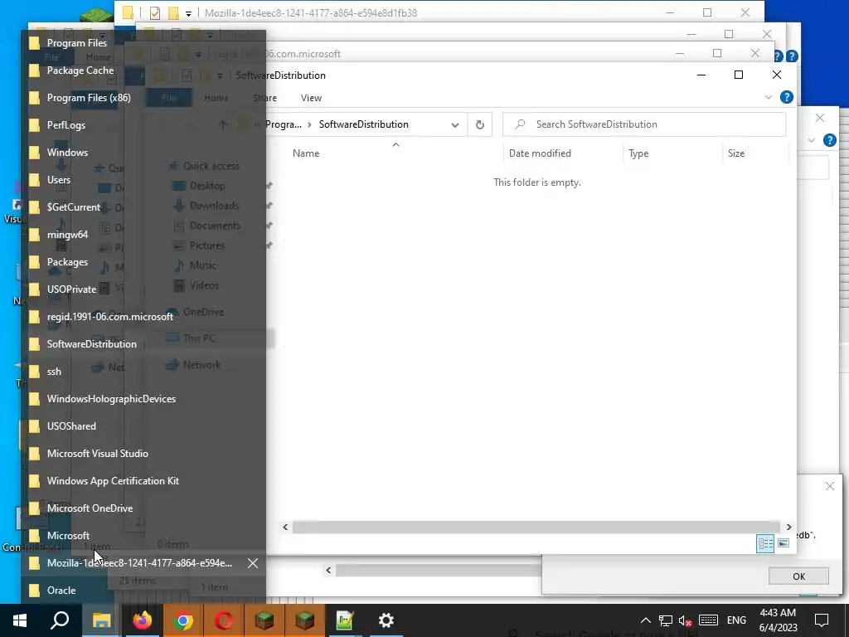This screenshot has height=637, width=849.
Task: Expand the ribbon with the chevron
Action: click(768, 98)
